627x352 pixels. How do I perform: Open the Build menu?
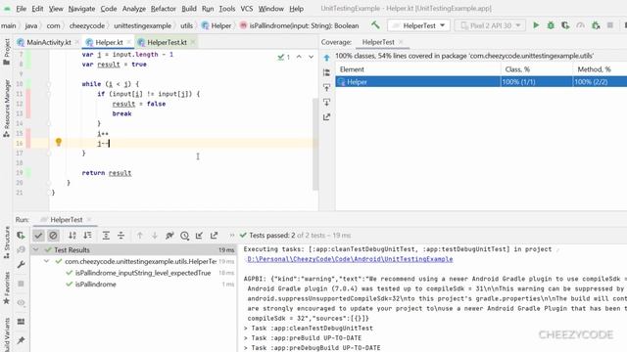click(189, 9)
